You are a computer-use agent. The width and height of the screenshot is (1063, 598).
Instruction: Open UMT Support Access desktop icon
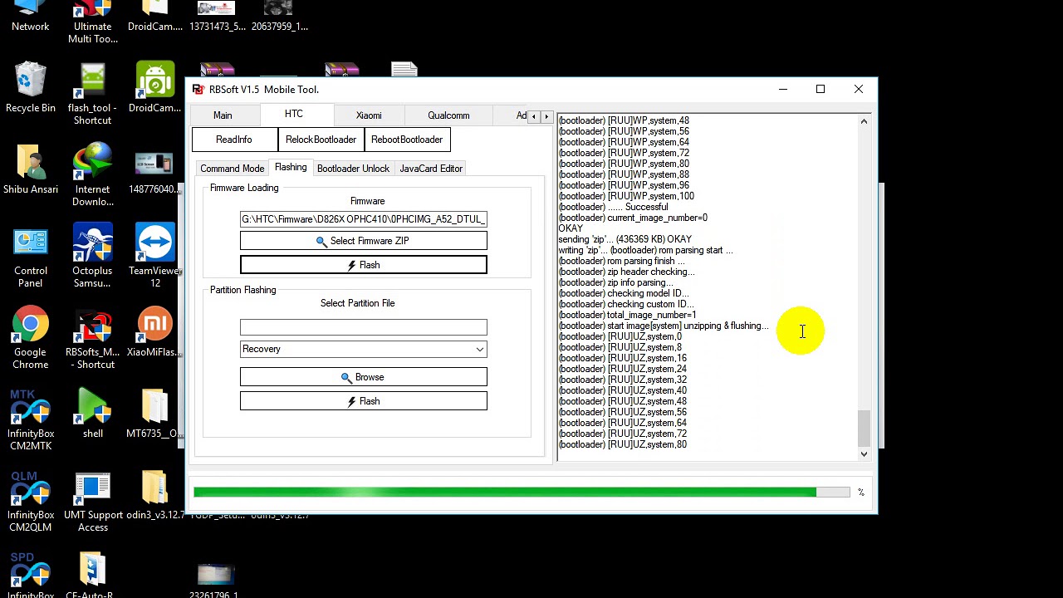click(92, 501)
